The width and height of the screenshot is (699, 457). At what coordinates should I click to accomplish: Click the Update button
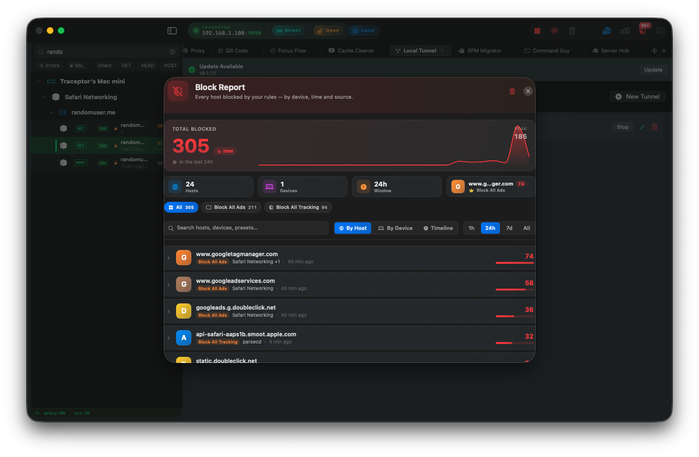pos(653,70)
